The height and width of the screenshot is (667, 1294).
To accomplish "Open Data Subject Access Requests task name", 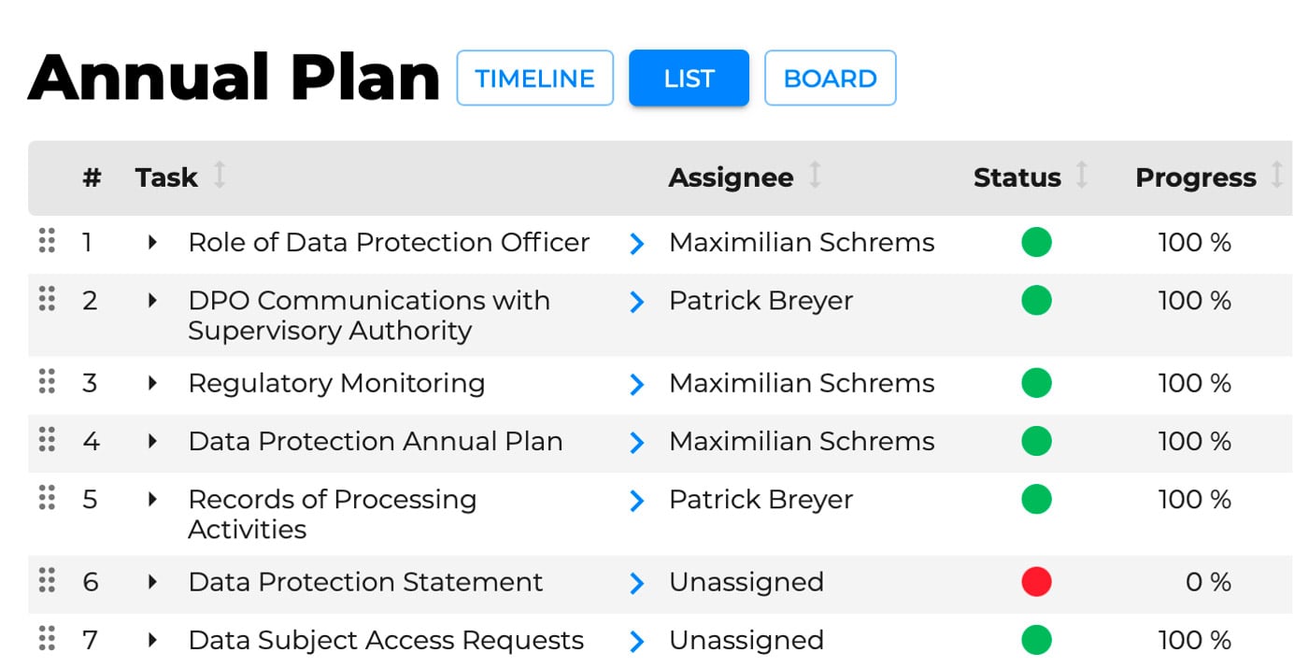I will 386,640.
